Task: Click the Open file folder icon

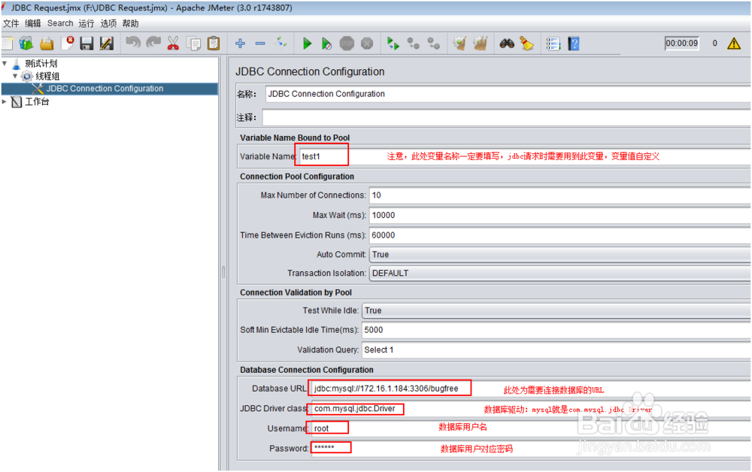Action: (47, 44)
